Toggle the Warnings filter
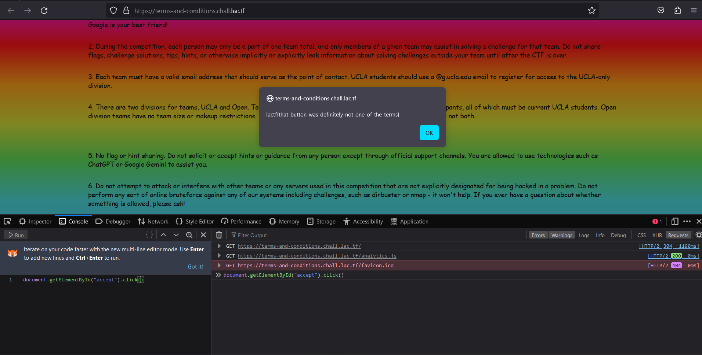702x355 pixels. (561, 235)
